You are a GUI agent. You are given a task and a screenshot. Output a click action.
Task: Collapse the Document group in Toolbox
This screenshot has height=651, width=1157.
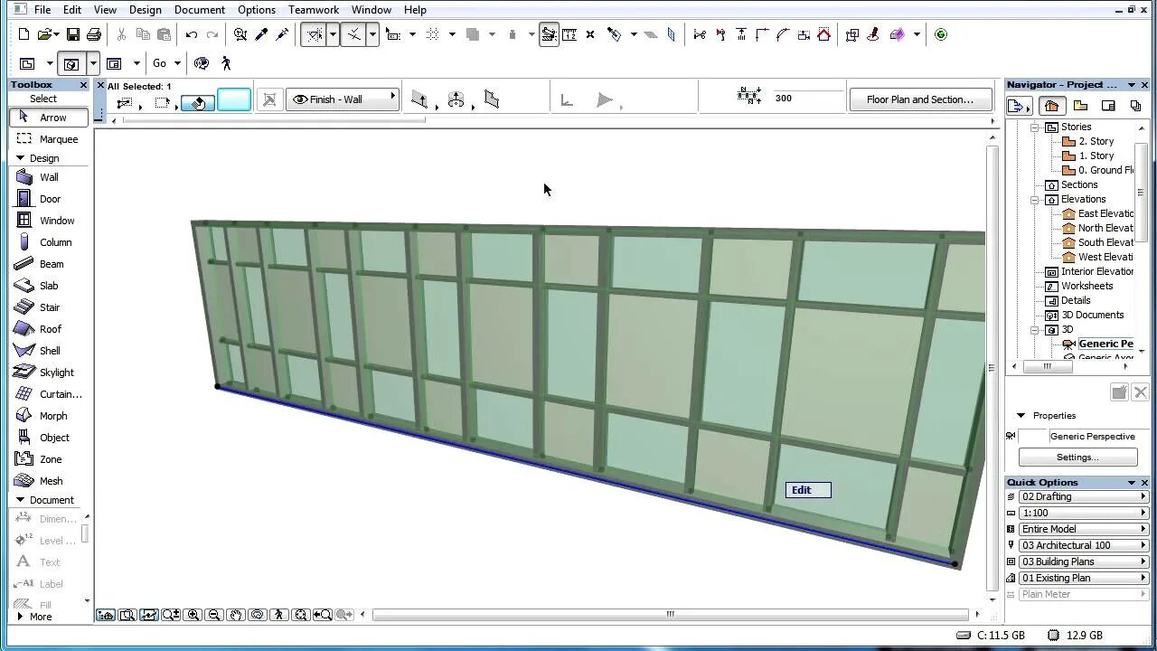click(x=21, y=500)
